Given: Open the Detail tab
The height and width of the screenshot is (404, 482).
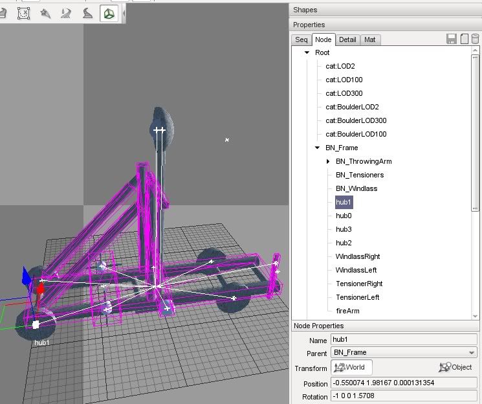Looking at the screenshot, I should coord(347,39).
